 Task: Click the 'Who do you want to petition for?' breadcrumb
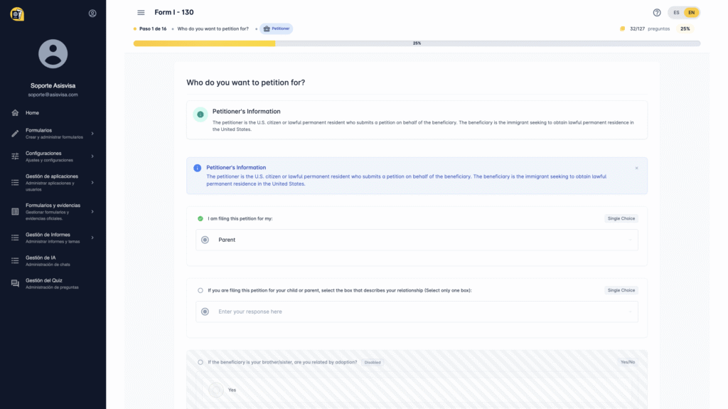pos(213,29)
